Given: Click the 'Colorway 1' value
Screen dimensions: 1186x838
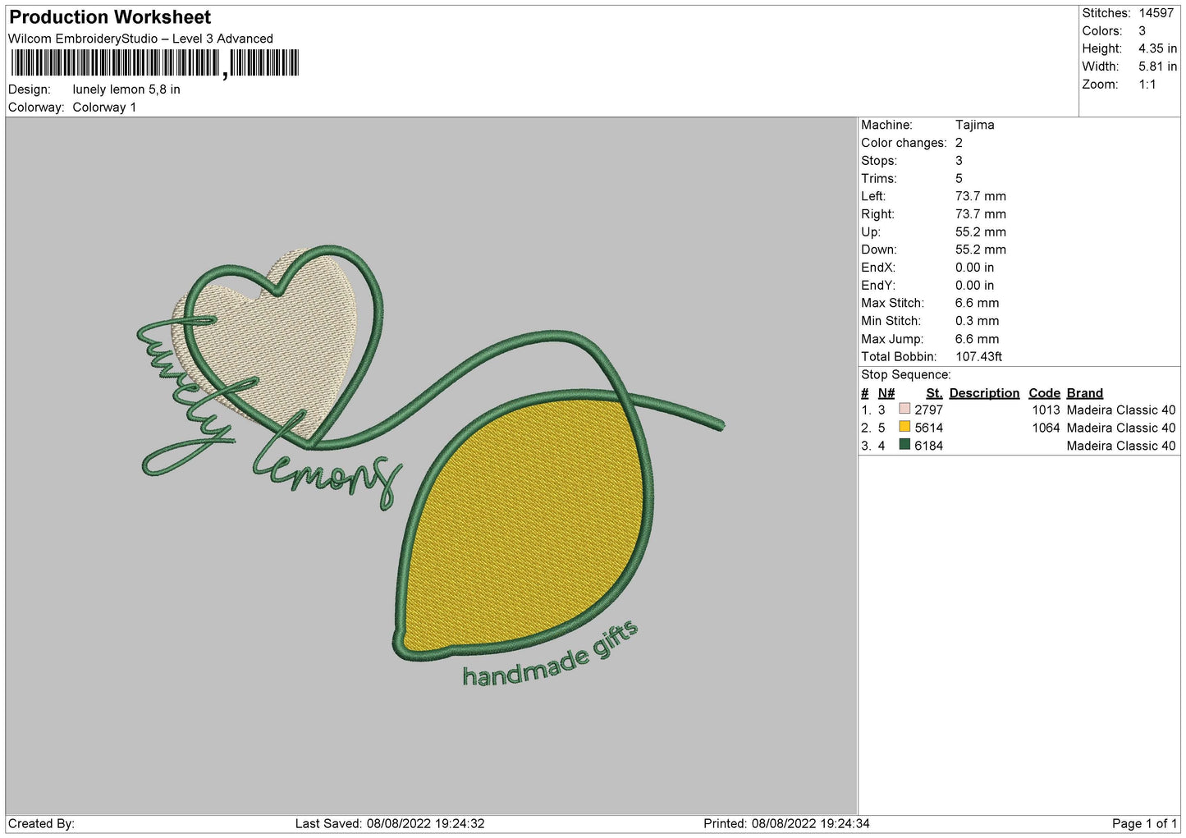Looking at the screenshot, I should tap(104, 108).
